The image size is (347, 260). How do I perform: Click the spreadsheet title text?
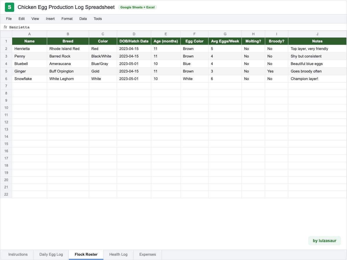[66, 7]
